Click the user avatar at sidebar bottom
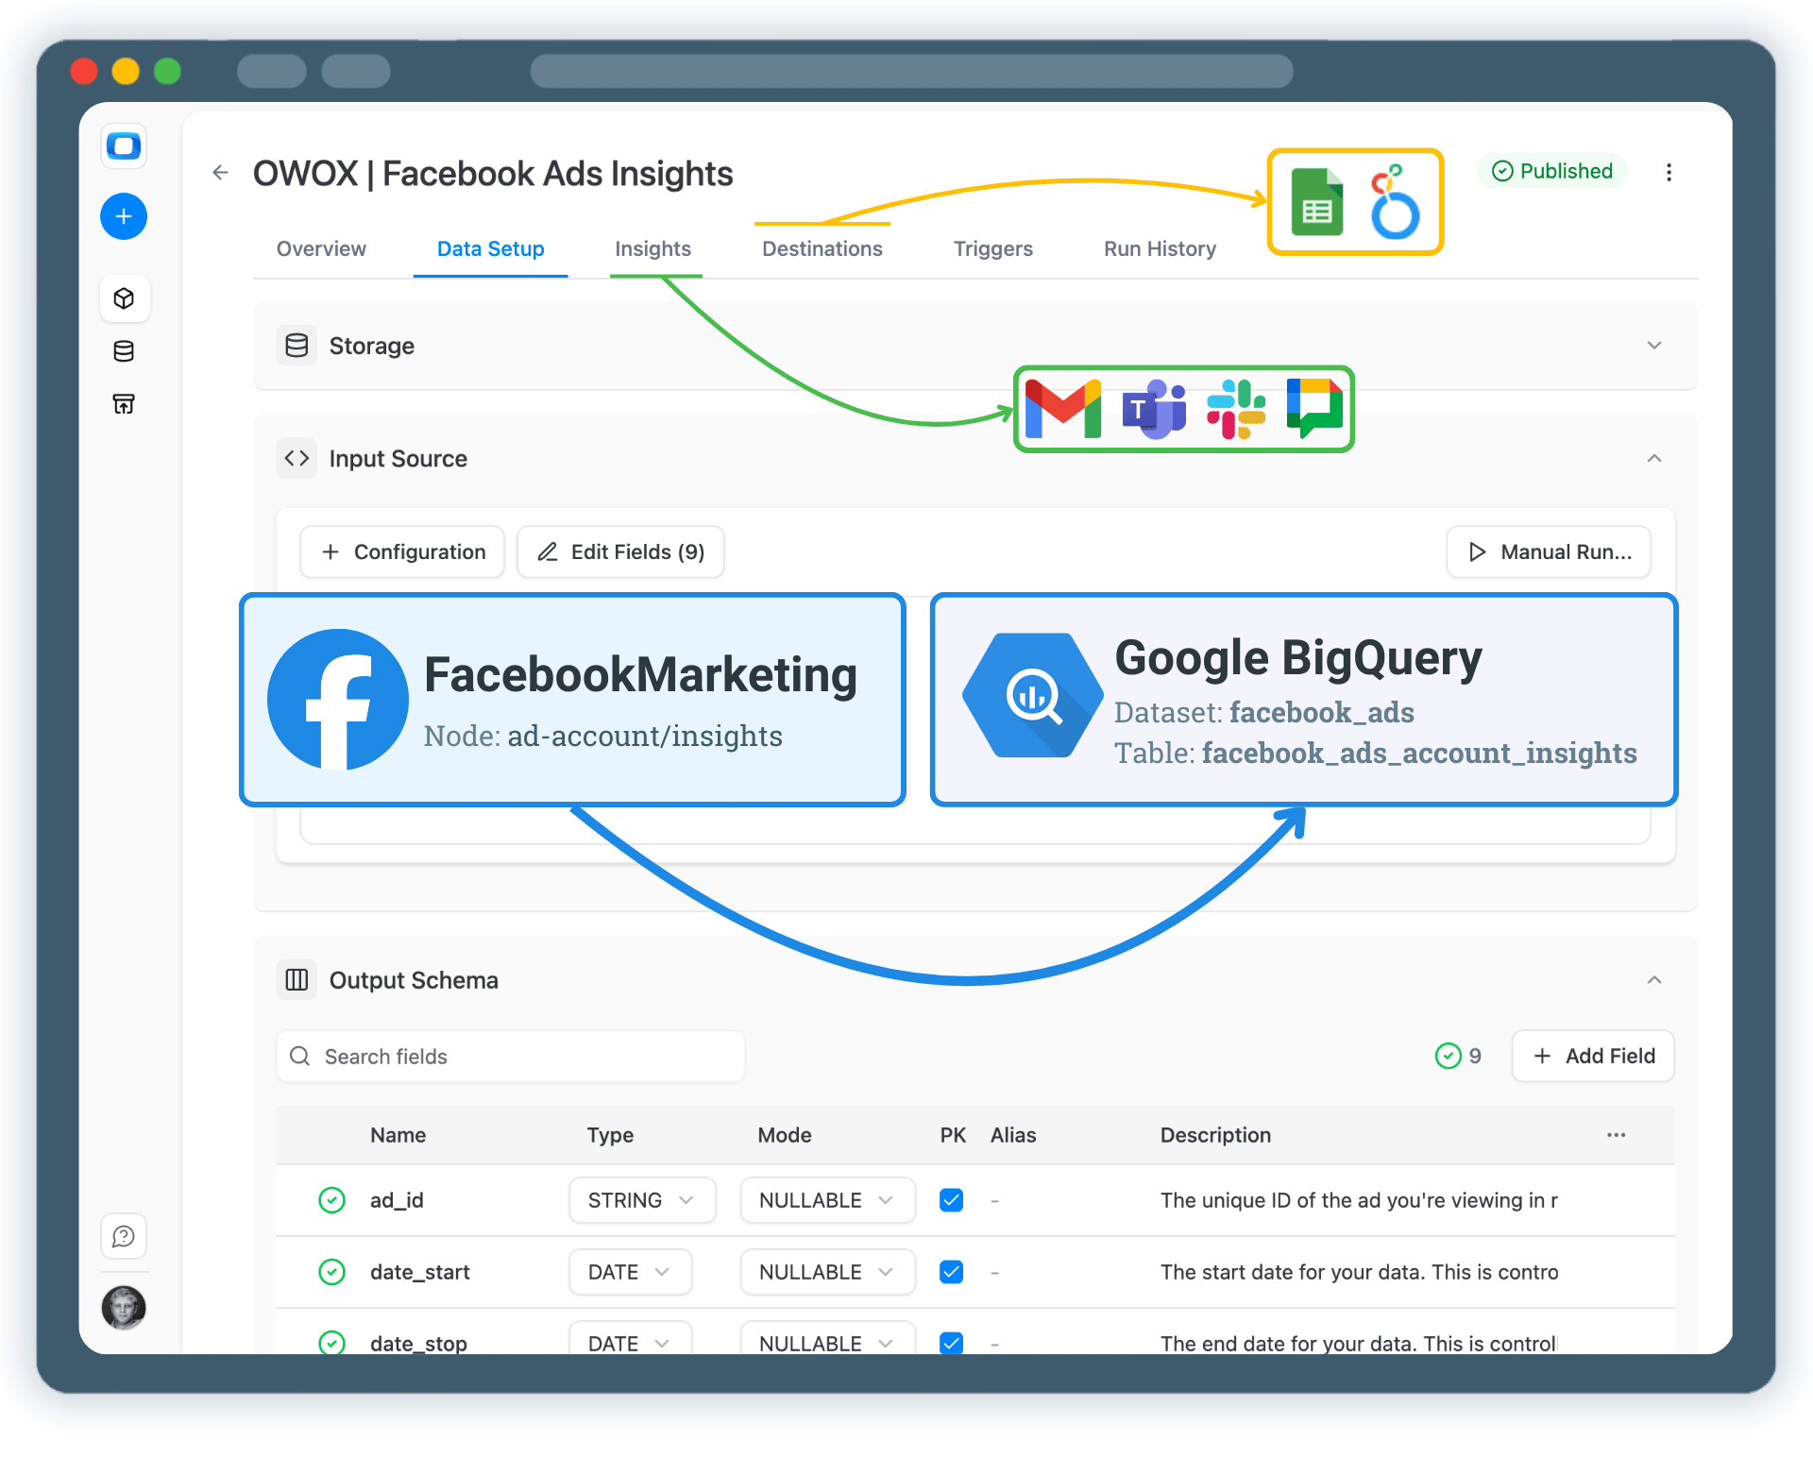The height and width of the screenshot is (1475, 1813). [x=124, y=1308]
